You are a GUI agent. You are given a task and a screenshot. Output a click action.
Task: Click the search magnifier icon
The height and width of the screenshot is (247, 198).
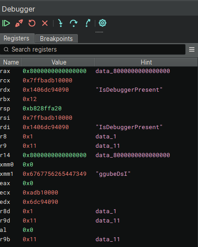pos(6,49)
